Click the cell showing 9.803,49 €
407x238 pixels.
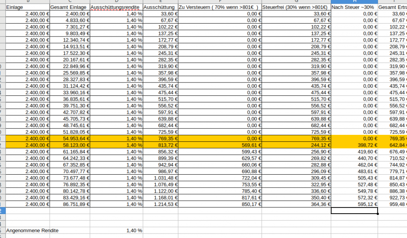[x=70, y=34]
